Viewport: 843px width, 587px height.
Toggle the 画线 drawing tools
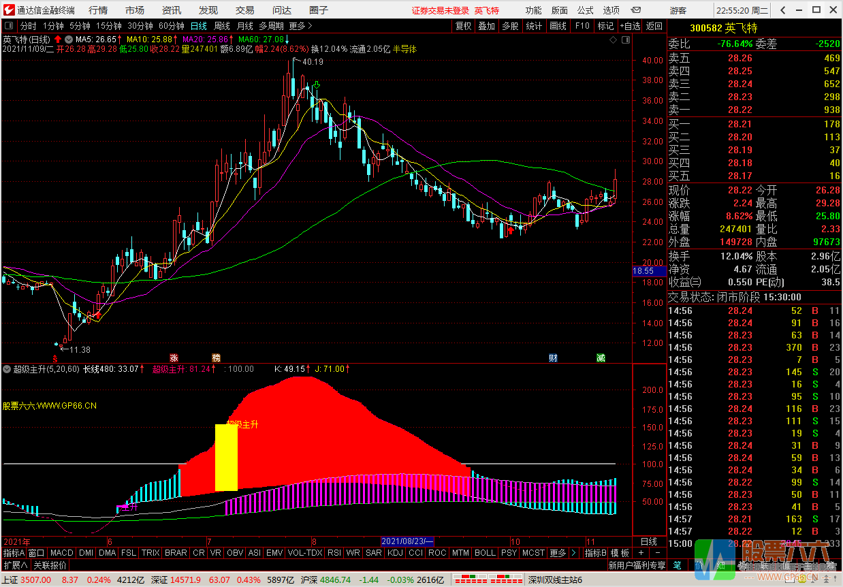point(558,26)
